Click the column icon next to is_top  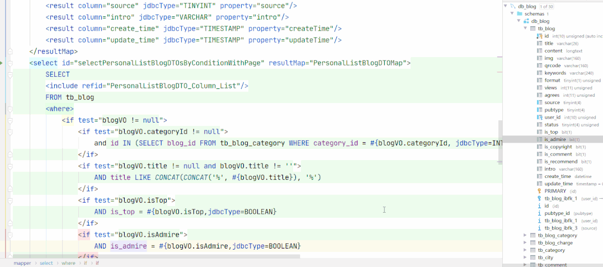[x=540, y=132]
